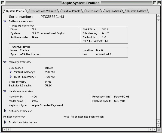The width and height of the screenshot is (162, 133).
Task: Click the window resize grip corner
Action: (x=159, y=130)
